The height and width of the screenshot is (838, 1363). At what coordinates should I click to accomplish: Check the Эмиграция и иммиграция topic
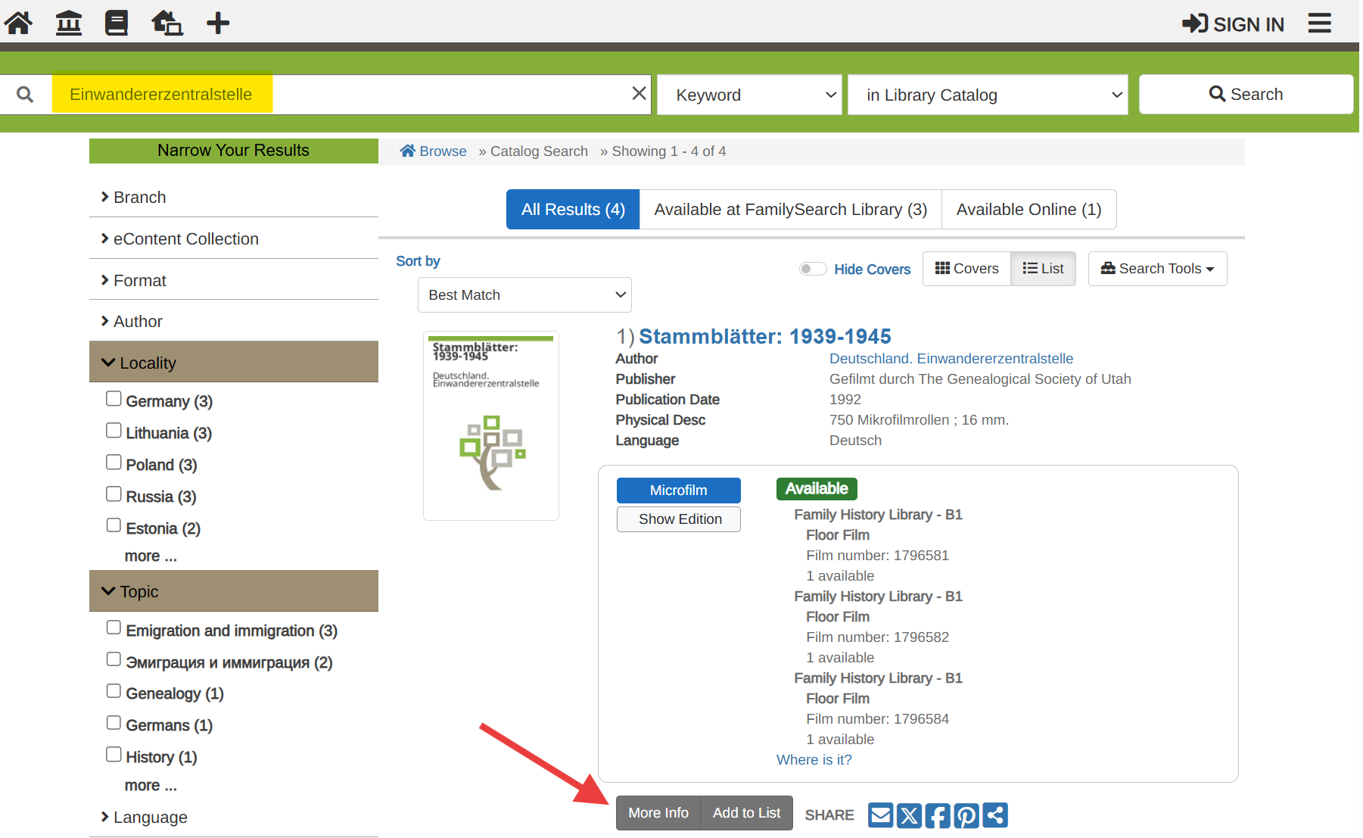(114, 659)
